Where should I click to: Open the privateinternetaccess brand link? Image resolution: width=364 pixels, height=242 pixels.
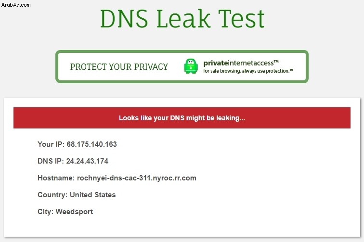click(241, 63)
